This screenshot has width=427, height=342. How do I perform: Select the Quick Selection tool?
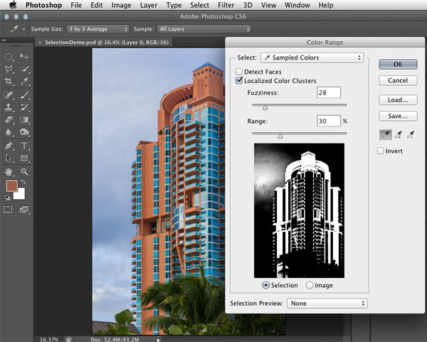pyautogui.click(x=24, y=69)
